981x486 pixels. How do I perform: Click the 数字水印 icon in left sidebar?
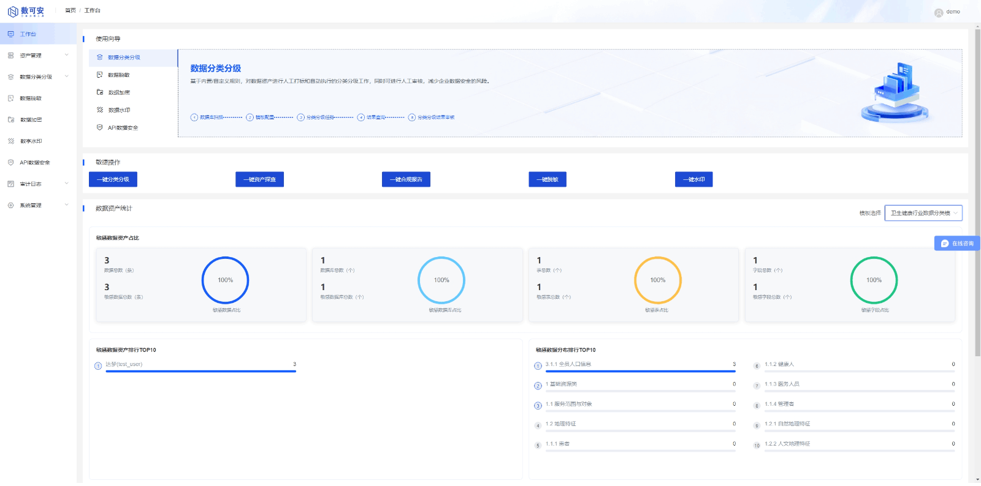(10, 141)
